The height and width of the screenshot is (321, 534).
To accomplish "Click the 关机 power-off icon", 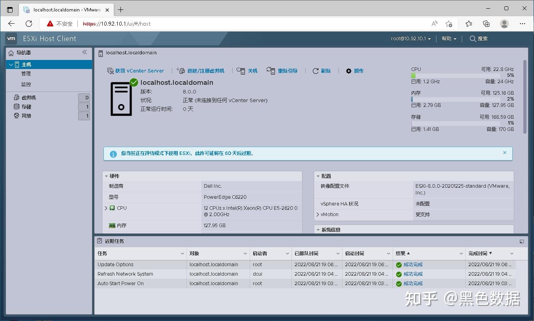I will click(x=241, y=71).
